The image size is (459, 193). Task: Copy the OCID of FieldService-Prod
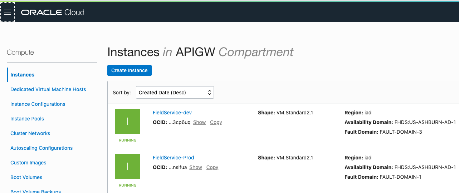click(x=212, y=167)
